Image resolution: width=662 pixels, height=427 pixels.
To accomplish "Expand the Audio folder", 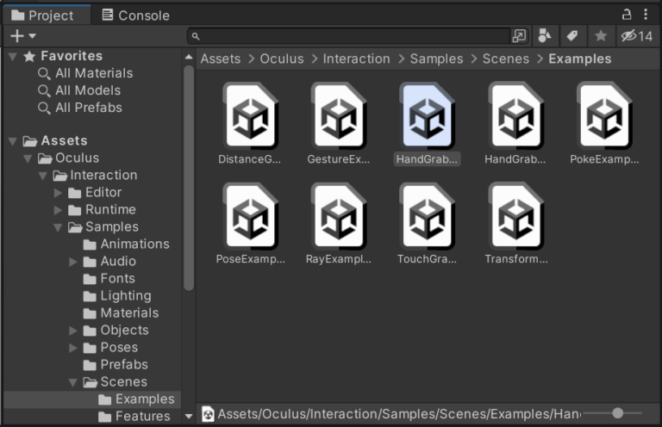I will 73,262.
